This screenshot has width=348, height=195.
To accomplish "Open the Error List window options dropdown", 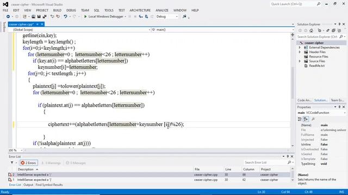I will (283, 157).
